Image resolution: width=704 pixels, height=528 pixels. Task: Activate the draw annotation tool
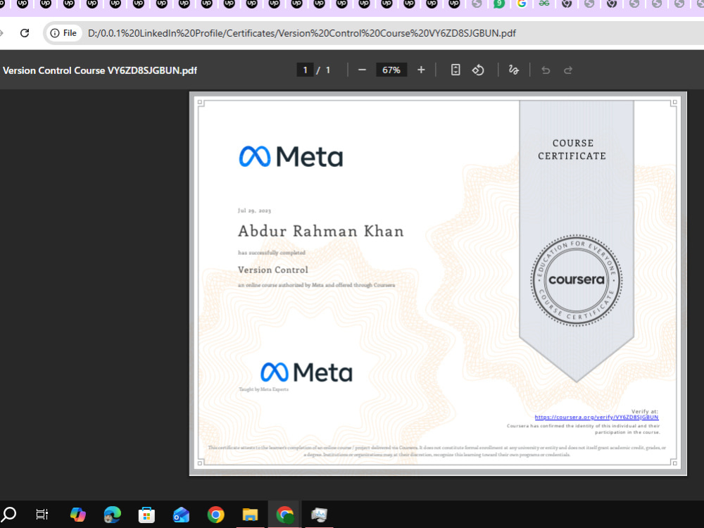pyautogui.click(x=514, y=70)
